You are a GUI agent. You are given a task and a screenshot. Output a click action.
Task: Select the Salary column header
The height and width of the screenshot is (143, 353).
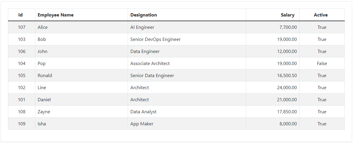pyautogui.click(x=287, y=15)
